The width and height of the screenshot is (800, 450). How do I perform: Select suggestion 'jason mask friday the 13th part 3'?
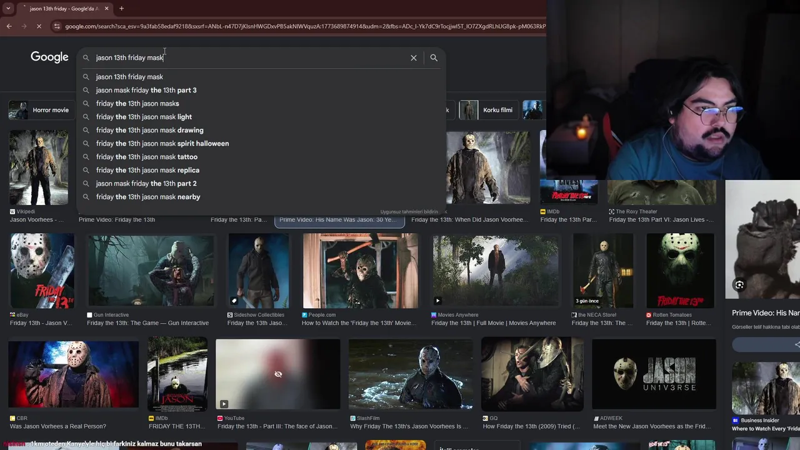tap(261, 90)
